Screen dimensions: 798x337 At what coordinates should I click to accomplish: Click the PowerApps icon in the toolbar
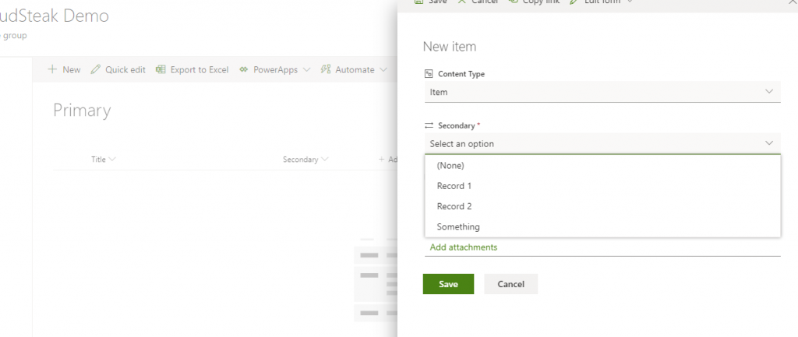coord(244,69)
